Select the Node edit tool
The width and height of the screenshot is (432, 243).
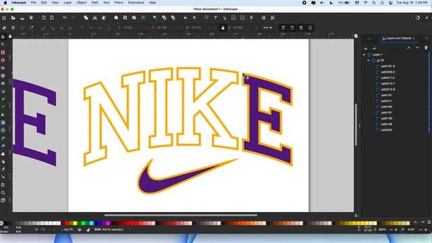(3, 45)
